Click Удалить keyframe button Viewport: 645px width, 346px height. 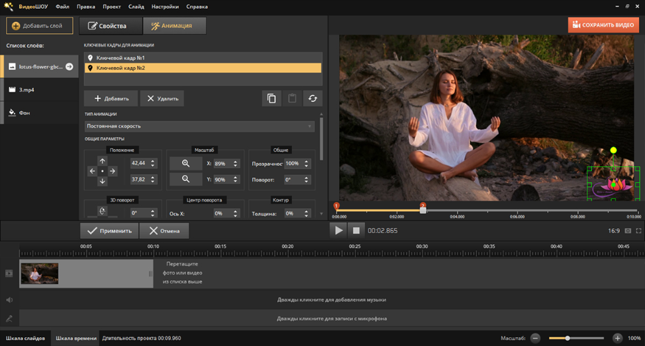click(x=162, y=98)
